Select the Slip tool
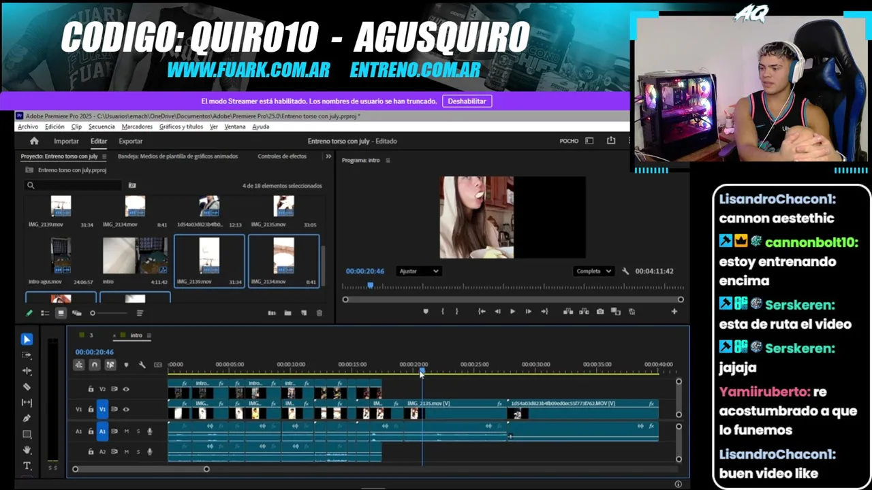 27,402
